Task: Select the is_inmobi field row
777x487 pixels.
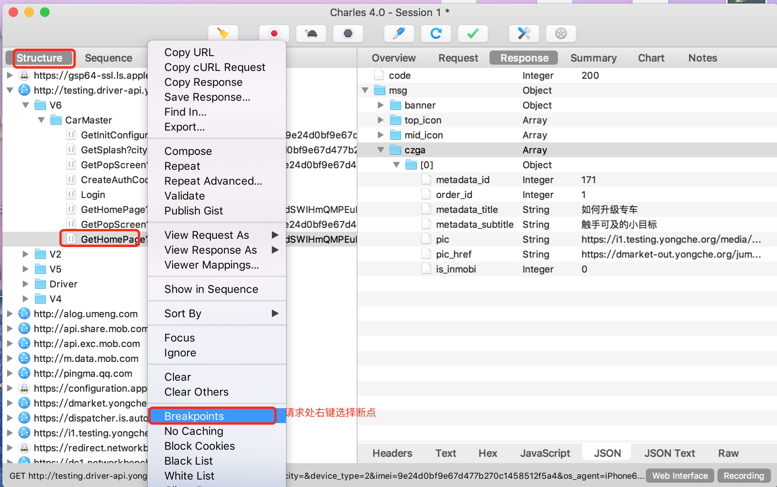Action: coord(566,269)
